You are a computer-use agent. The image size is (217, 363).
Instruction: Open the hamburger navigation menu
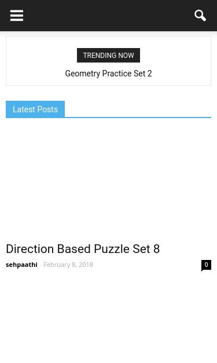click(x=17, y=16)
